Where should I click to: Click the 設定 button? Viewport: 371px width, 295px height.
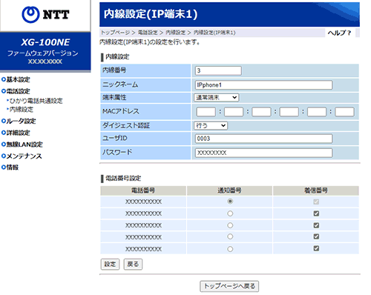coord(110,265)
